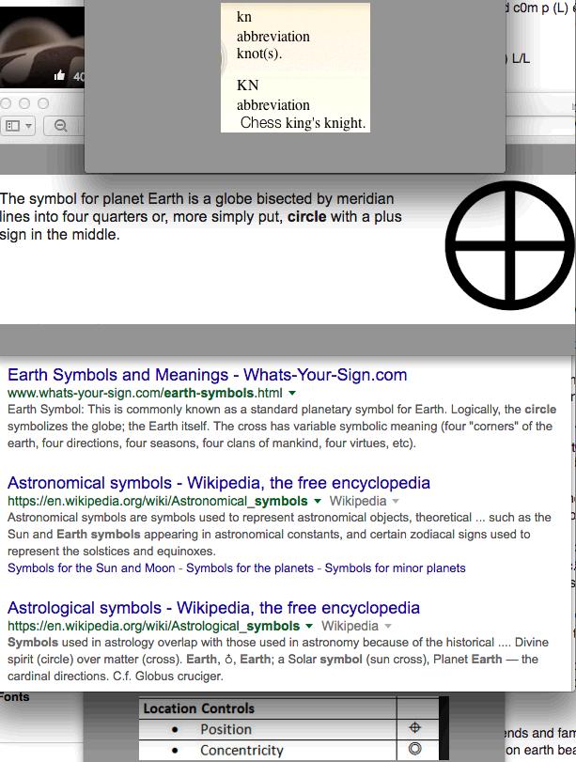Expand whats-your-sign.com URL dropdown arrow
The width and height of the screenshot is (576, 762).
(x=292, y=393)
